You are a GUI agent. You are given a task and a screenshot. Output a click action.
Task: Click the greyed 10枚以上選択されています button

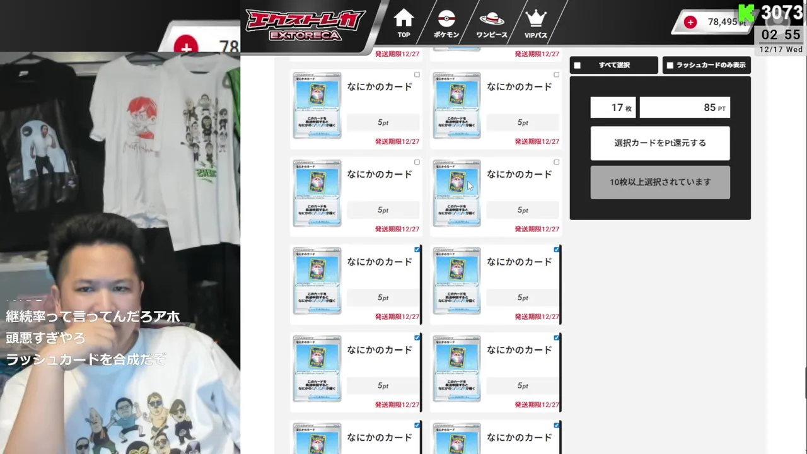point(660,182)
